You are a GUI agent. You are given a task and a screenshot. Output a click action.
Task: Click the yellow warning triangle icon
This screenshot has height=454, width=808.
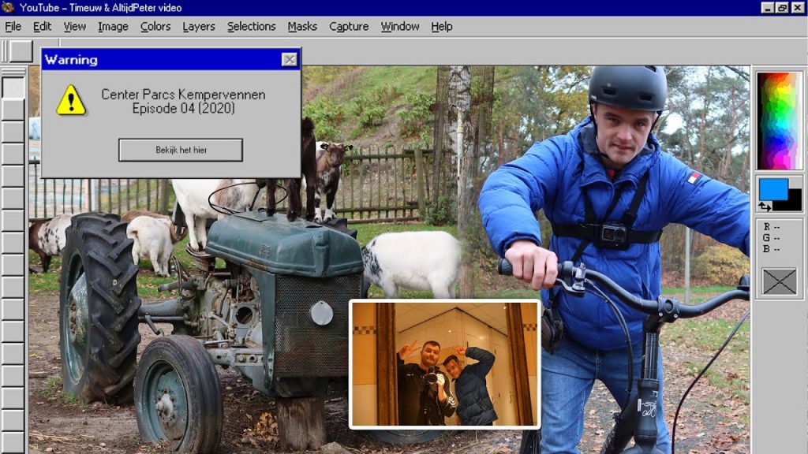(71, 101)
